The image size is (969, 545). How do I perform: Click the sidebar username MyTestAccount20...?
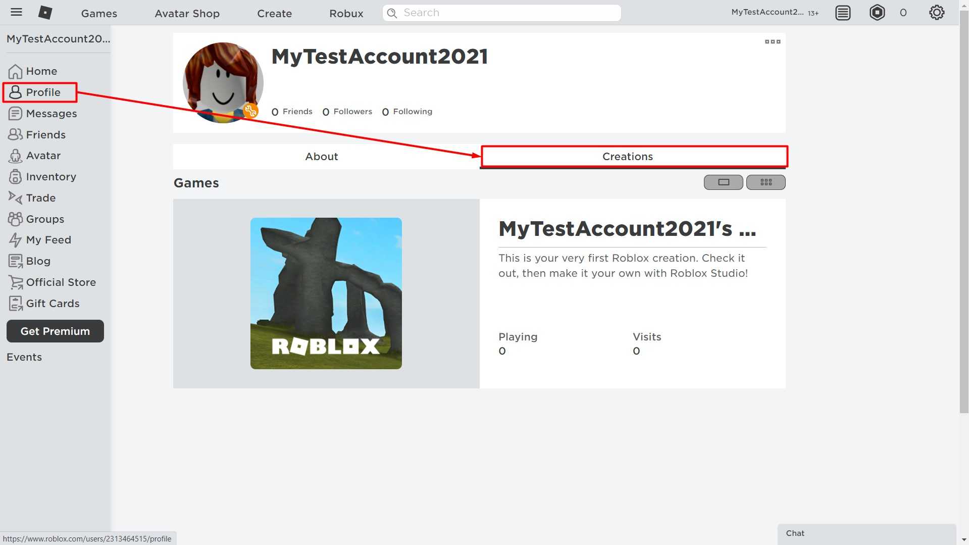tap(58, 39)
